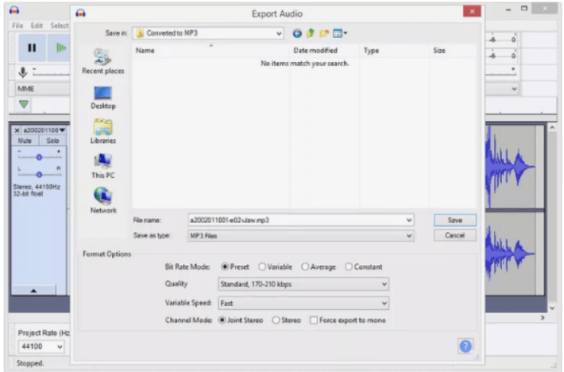This screenshot has width=564, height=372.
Task: Choose Stereo channel mode
Action: (276, 320)
